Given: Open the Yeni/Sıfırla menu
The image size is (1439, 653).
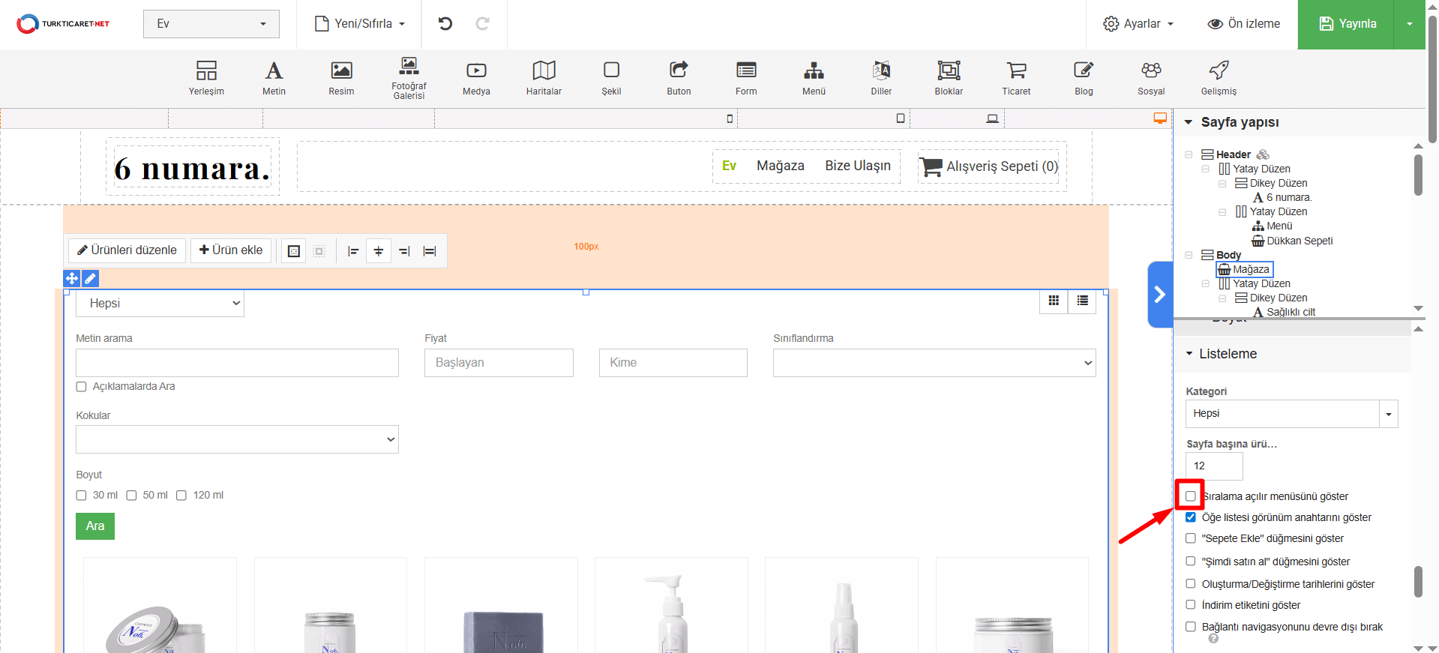Looking at the screenshot, I should pos(360,24).
